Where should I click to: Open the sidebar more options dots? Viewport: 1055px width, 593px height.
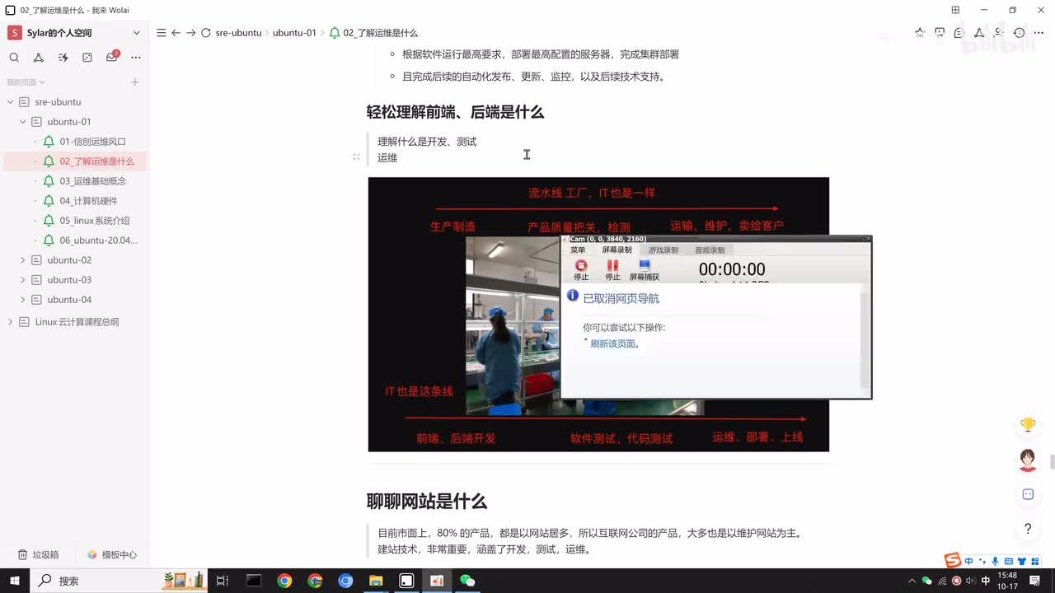pyautogui.click(x=136, y=58)
